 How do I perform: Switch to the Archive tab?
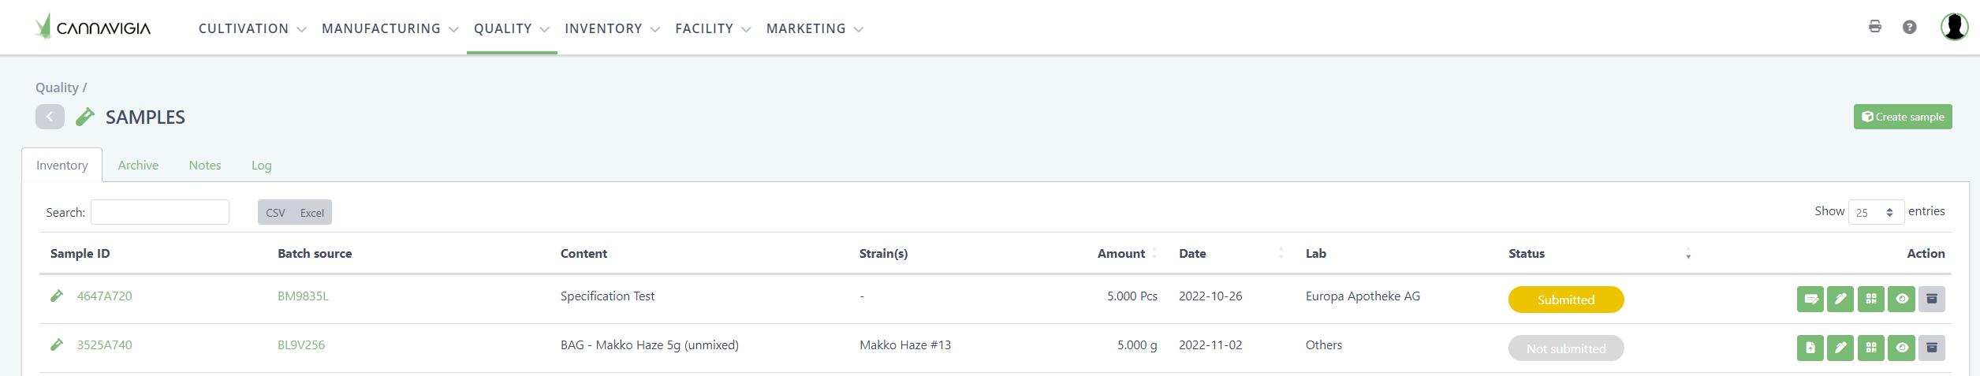[138, 165]
